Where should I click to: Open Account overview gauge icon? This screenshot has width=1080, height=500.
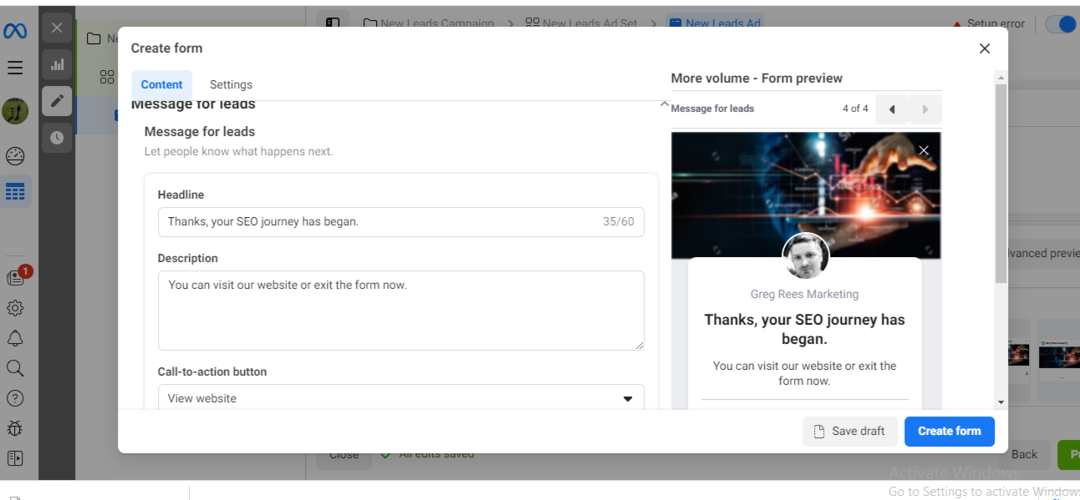[x=15, y=156]
